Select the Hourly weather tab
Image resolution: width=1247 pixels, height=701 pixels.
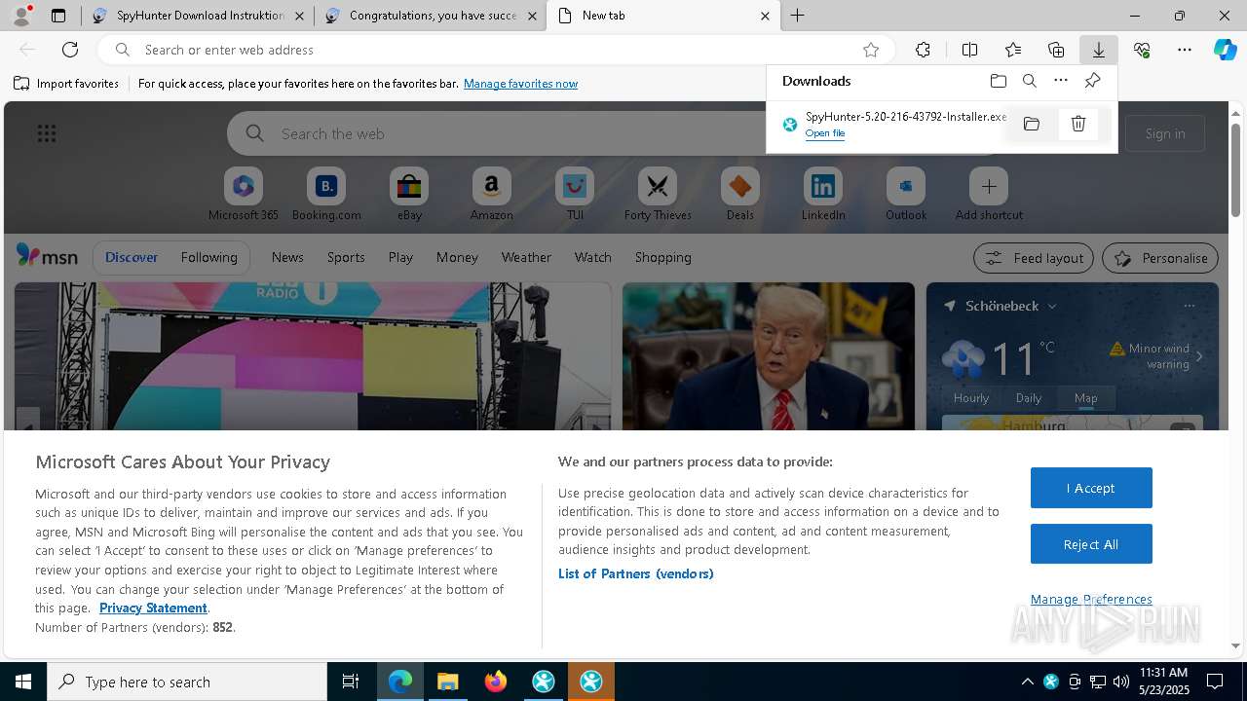(x=971, y=397)
